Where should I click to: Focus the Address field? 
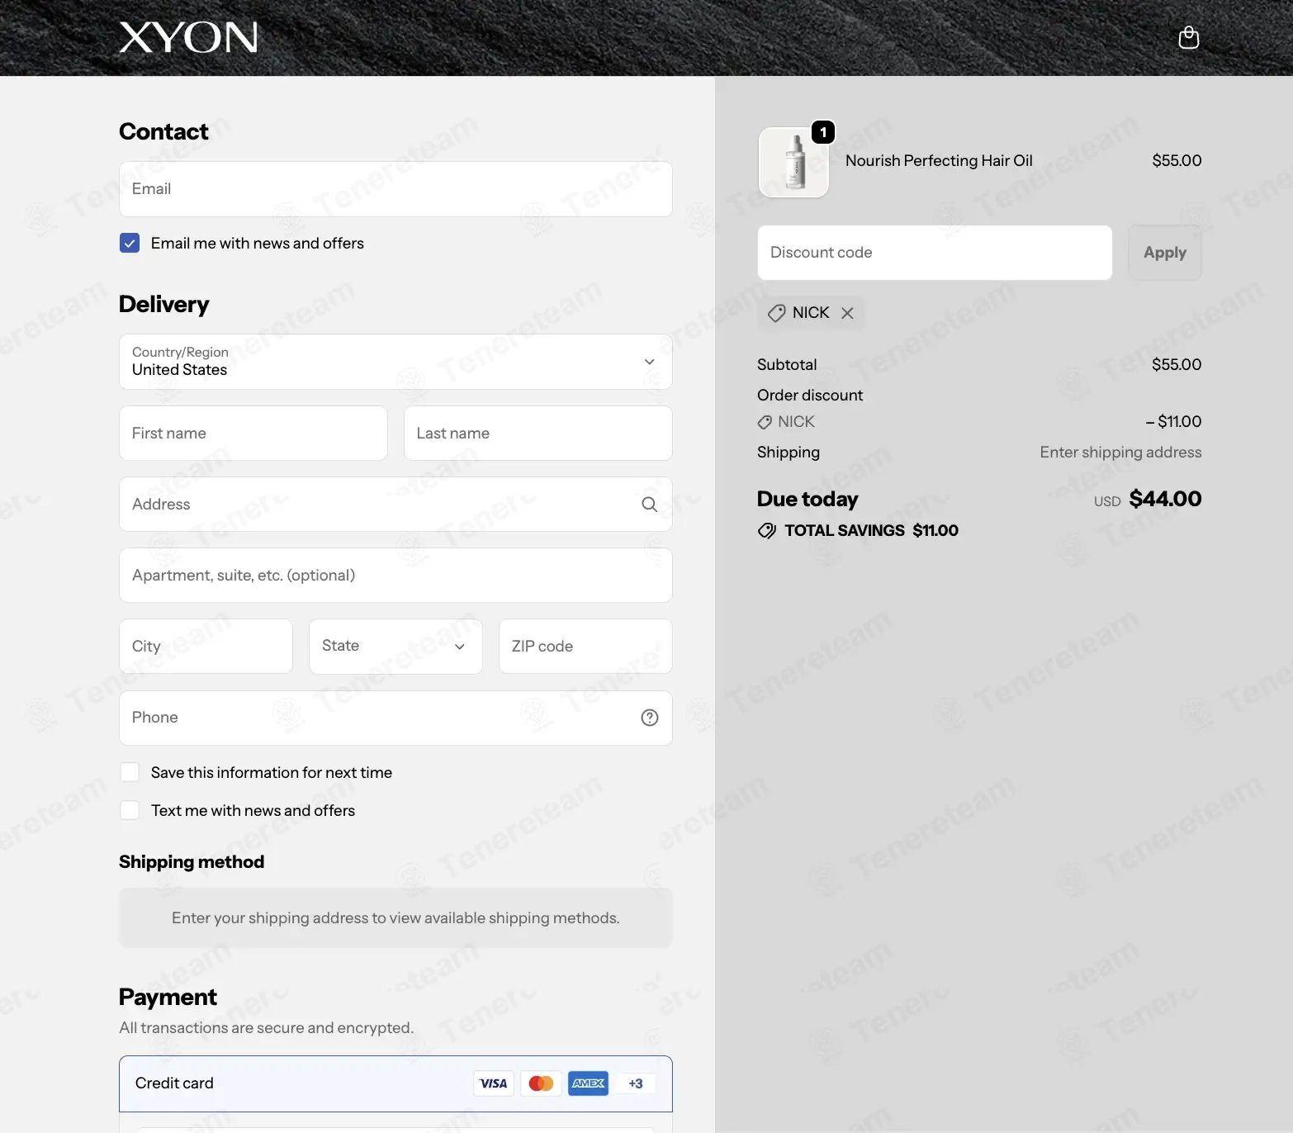click(395, 504)
